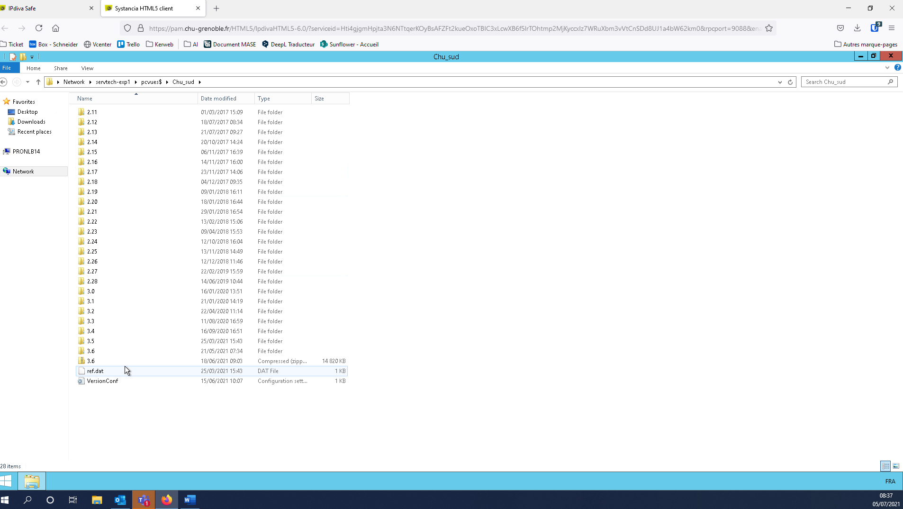This screenshot has width=903, height=509.
Task: Open the Share ribbon tab
Action: coord(61,68)
